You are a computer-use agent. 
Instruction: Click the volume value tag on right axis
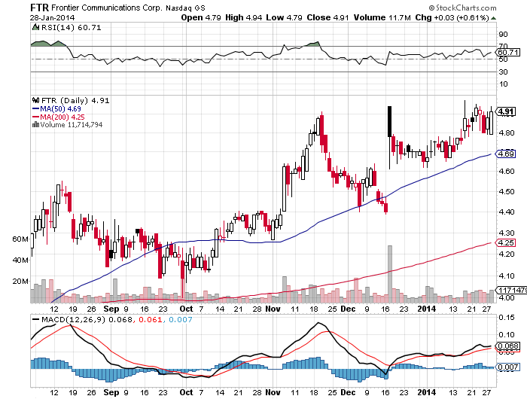click(x=511, y=290)
